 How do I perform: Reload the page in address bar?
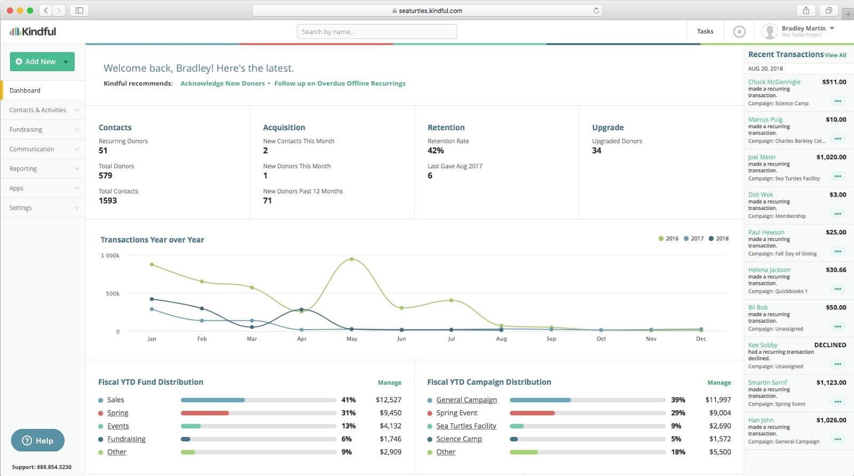pyautogui.click(x=596, y=11)
